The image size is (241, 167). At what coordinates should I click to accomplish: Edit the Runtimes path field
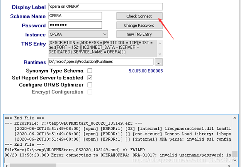click(101, 62)
